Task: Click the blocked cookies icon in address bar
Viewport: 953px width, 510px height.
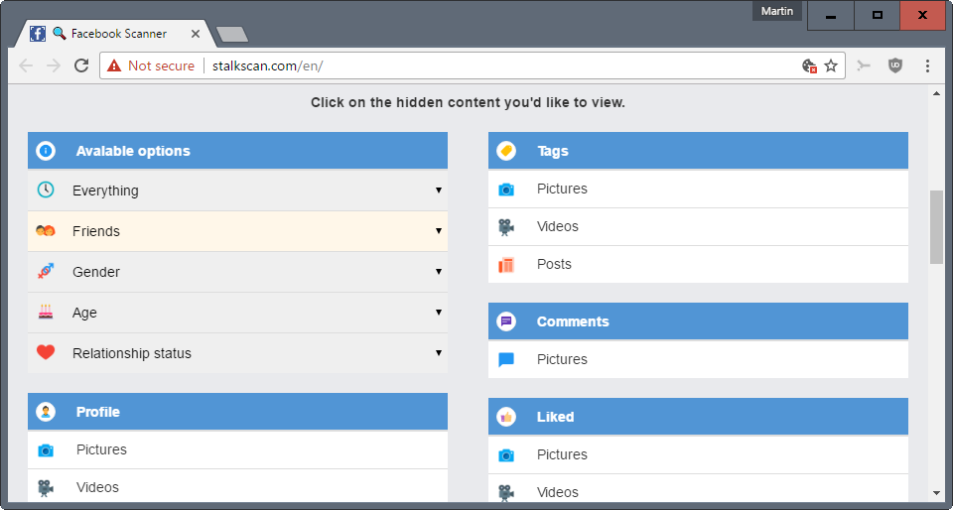Action: pyautogui.click(x=809, y=65)
